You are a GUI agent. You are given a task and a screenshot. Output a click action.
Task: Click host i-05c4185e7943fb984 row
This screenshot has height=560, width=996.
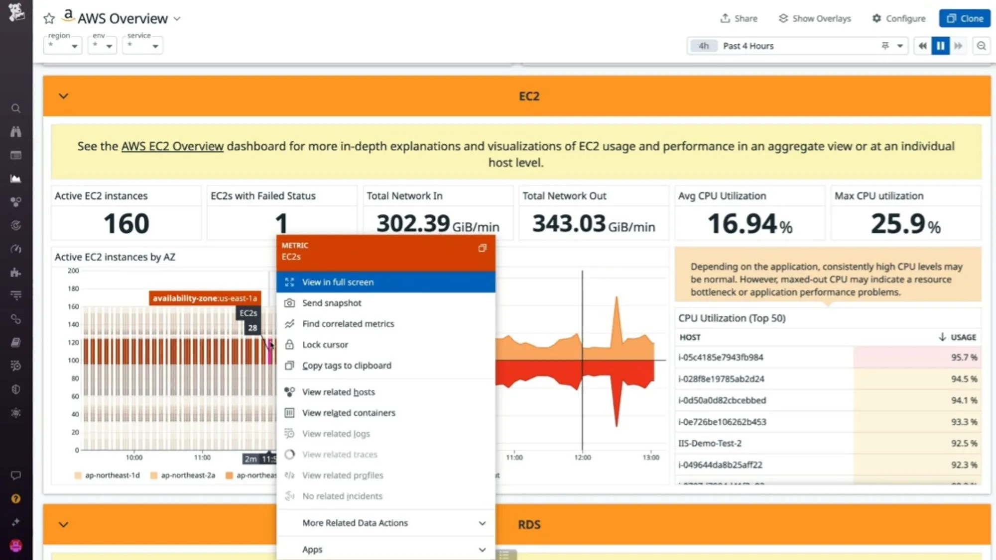(x=828, y=357)
